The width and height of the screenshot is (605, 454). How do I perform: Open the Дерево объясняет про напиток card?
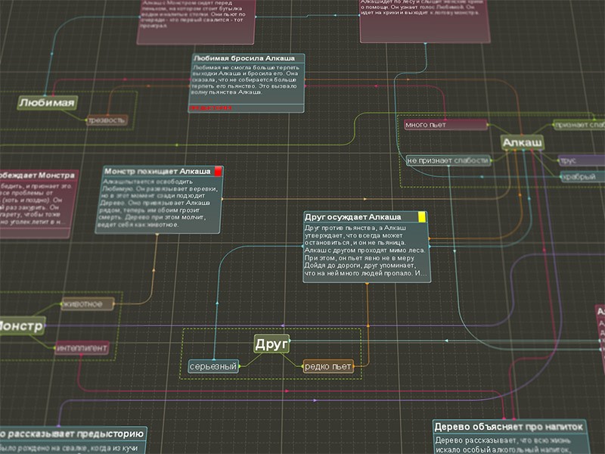509,428
